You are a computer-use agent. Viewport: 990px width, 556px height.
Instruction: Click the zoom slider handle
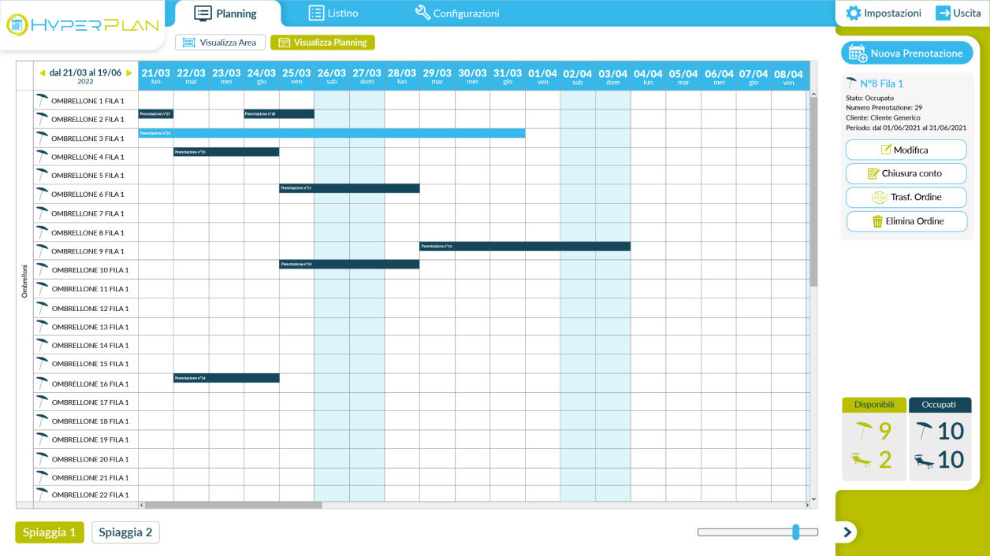pyautogui.click(x=795, y=532)
